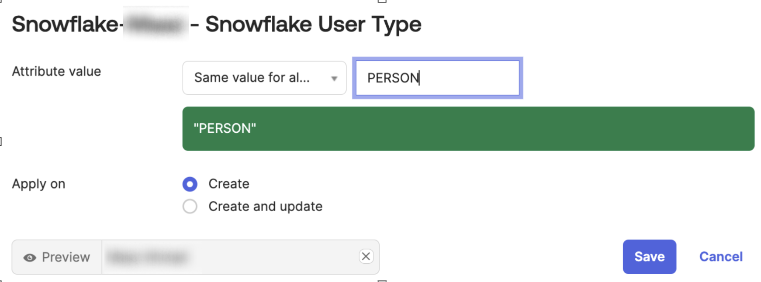Click the Cancel link
Viewport: 761px width, 282px height.
pos(721,257)
